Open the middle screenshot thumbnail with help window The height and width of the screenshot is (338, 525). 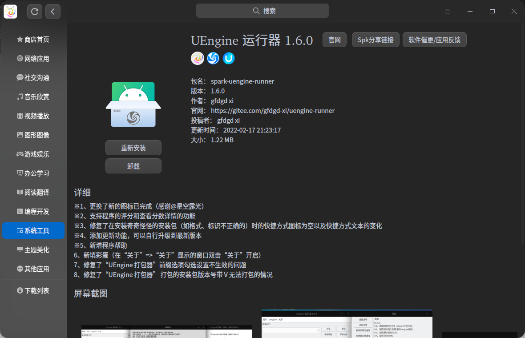347,324
